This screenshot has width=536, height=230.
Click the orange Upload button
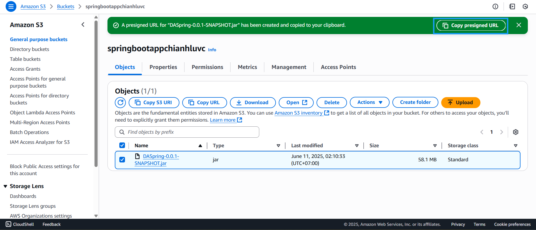point(461,102)
